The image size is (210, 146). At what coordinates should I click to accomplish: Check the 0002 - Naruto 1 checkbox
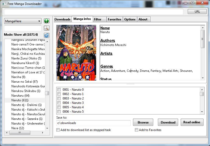point(59,94)
